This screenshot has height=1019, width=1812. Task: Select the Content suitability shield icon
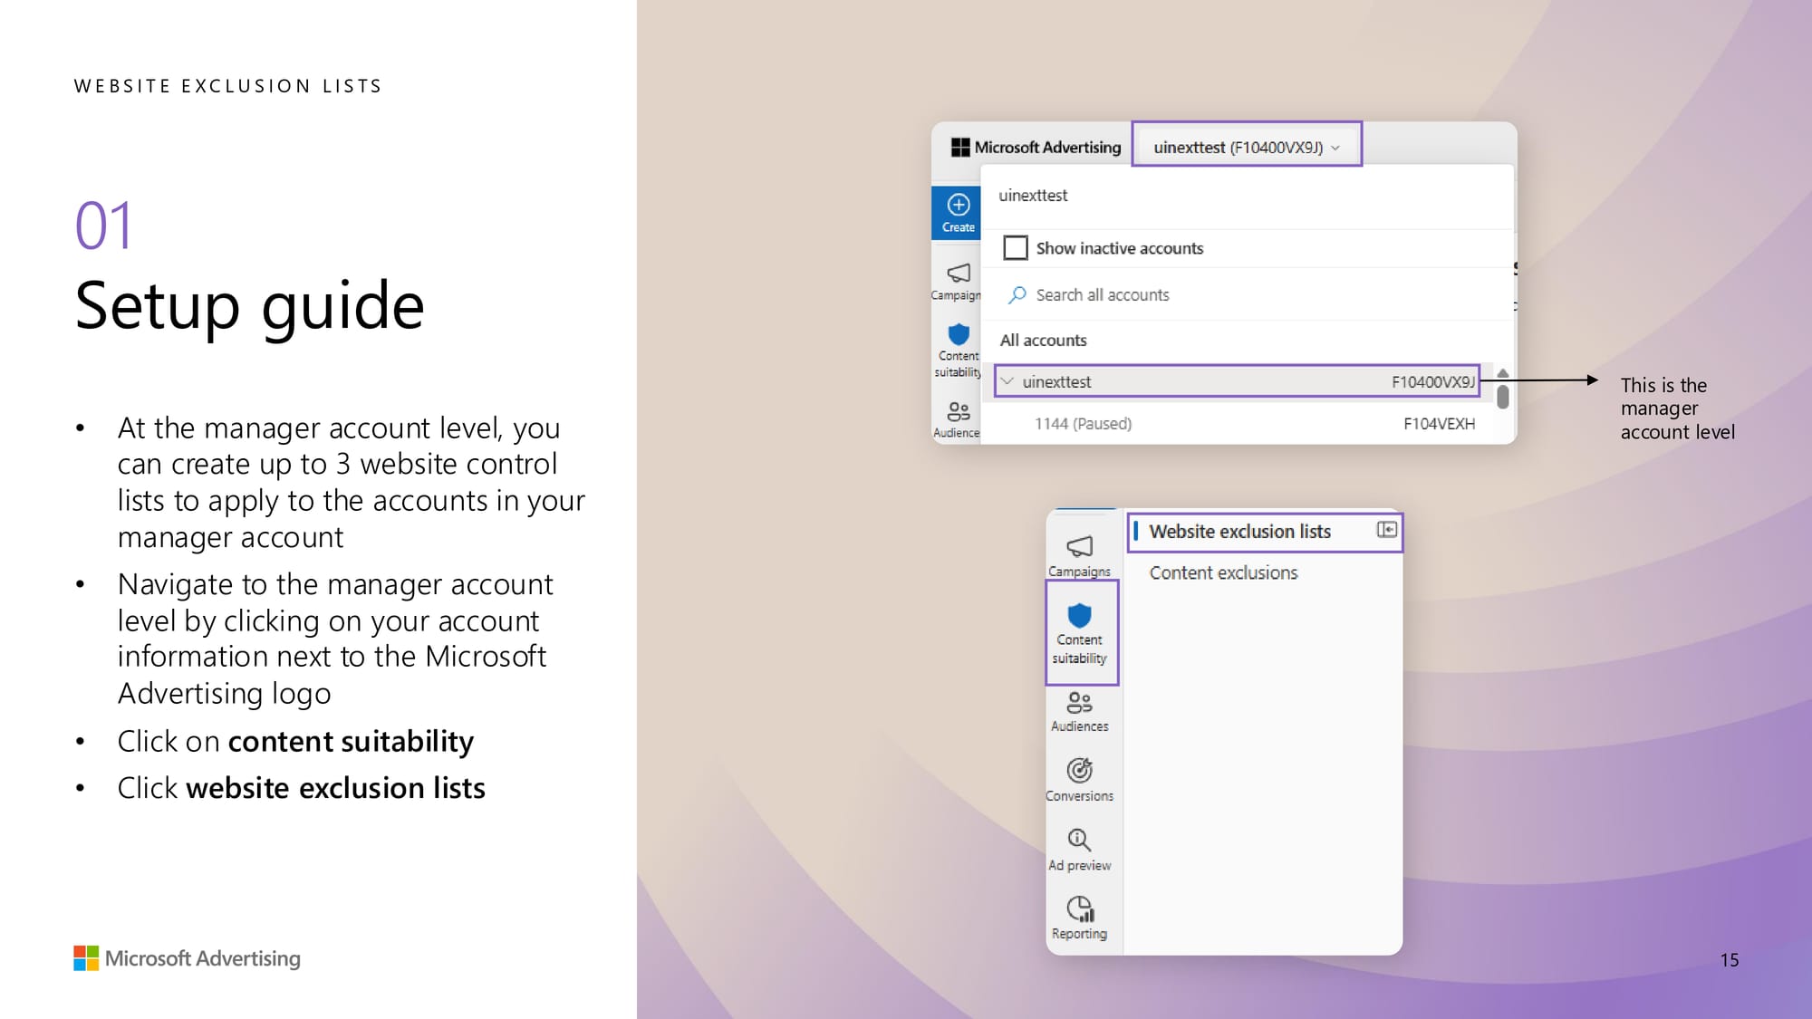coord(1079,617)
